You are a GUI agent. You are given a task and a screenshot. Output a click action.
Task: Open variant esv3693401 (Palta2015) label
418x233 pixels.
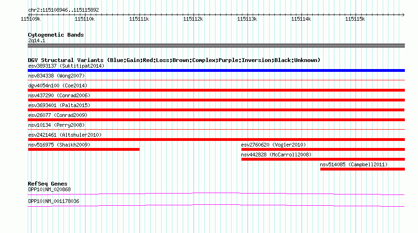coord(59,105)
